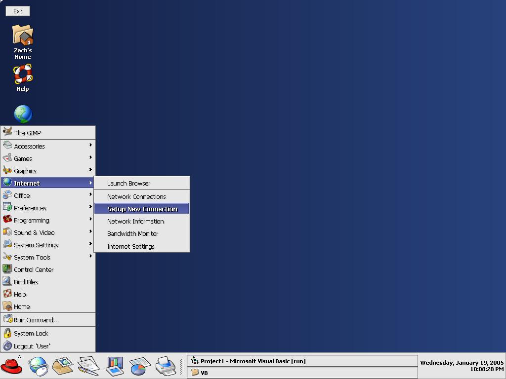Open the spreadsheet pie chart panel icon

point(140,367)
